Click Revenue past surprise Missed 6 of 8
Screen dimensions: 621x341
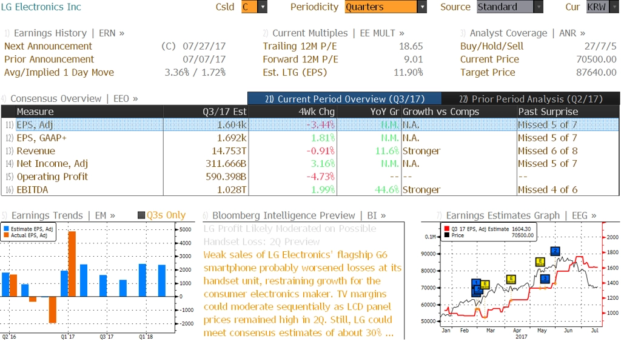(x=548, y=151)
